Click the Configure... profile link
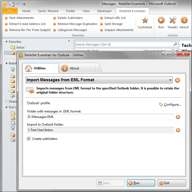The width and height of the screenshot is (192, 192). [170, 105]
